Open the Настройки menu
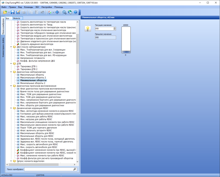 coord(47,7)
